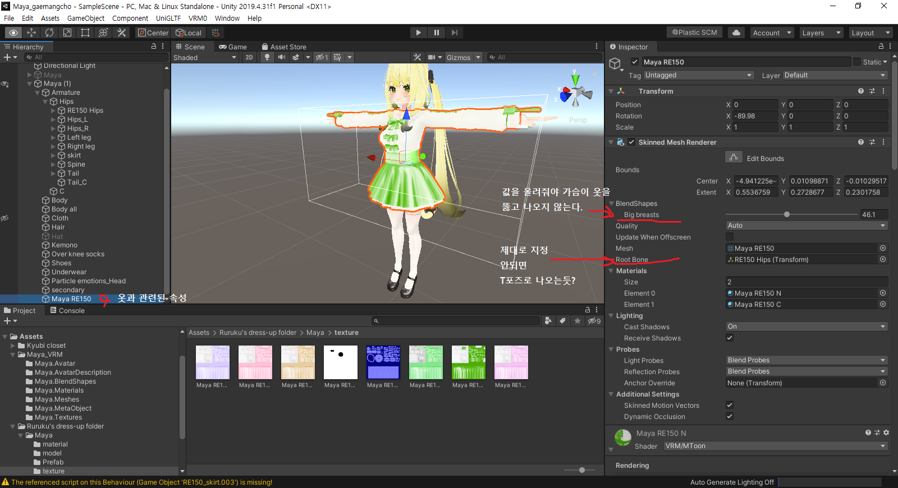Switch to Console tab
898x488 pixels.
(67, 310)
